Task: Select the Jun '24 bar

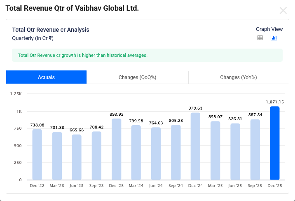Action: coord(156,154)
